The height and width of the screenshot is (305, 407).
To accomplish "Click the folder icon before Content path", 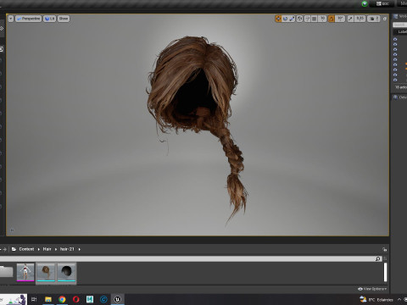I will point(14,249).
